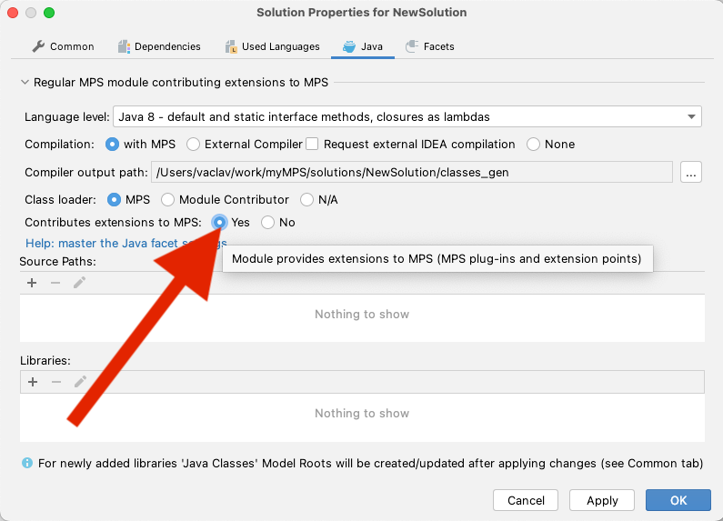Switch to the Common tab
This screenshot has width=723, height=521.
63,46
